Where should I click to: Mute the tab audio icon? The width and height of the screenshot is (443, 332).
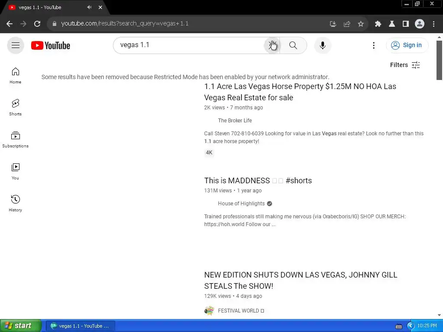click(89, 7)
